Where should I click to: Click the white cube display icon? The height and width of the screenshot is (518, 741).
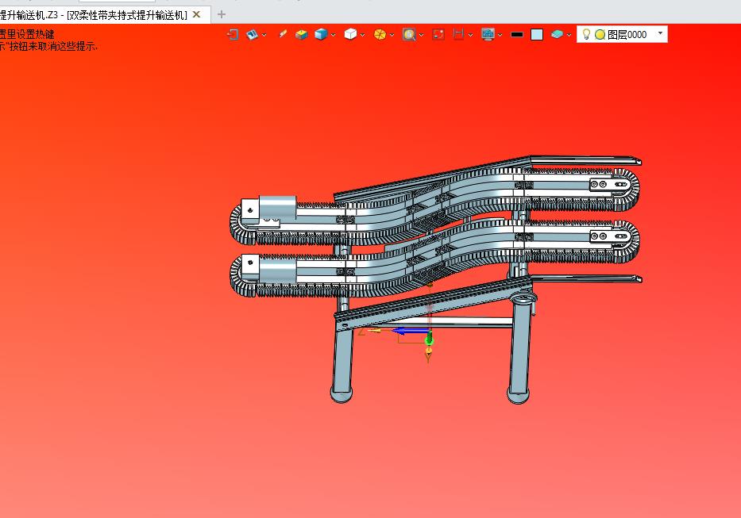click(x=350, y=34)
